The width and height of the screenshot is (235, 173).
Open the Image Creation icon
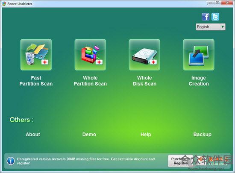coord(199,55)
